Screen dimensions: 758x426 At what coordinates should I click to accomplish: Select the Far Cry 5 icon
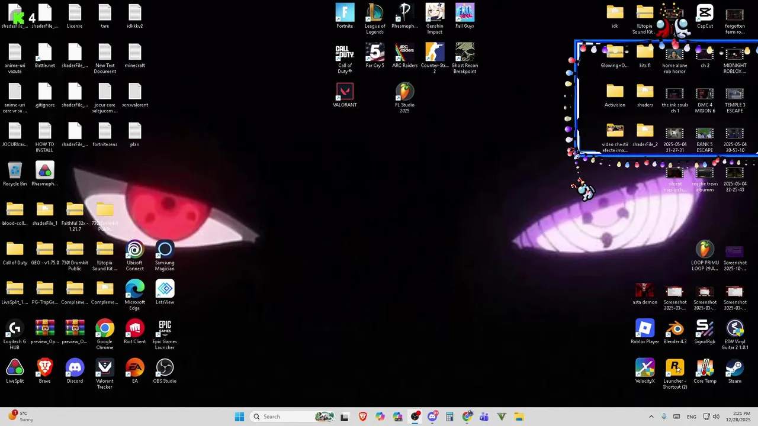(375, 56)
